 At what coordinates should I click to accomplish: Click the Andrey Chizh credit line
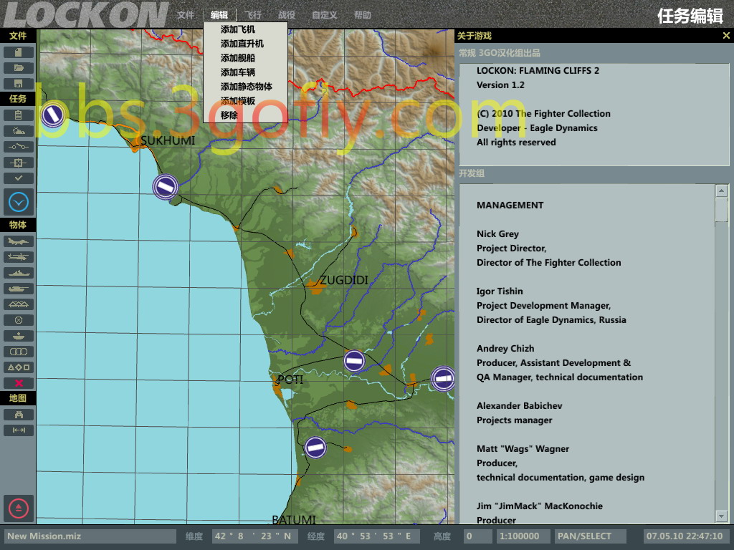click(x=505, y=349)
